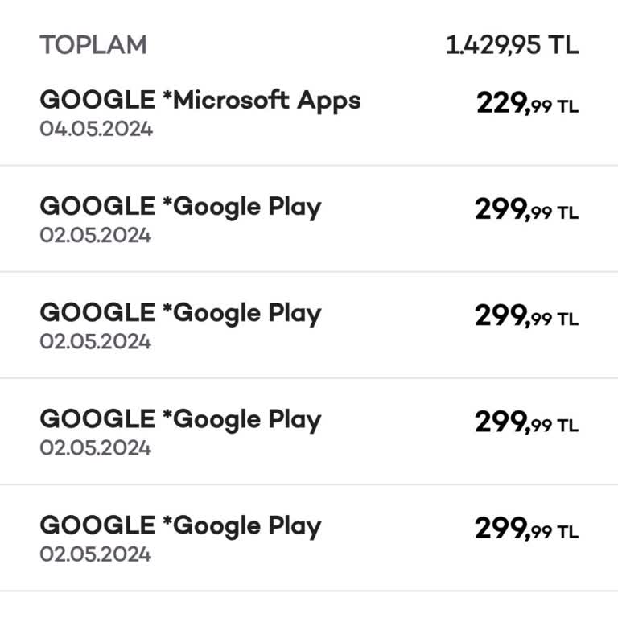Screen dimensions: 618x618
Task: Open the last GOOGLE *Google Play transaction
Action: (x=180, y=525)
